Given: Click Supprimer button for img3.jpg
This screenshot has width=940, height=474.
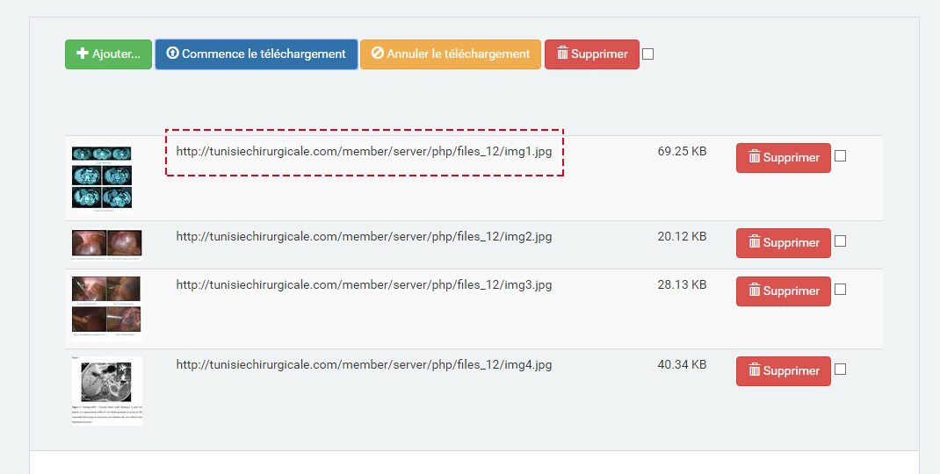Looking at the screenshot, I should (x=784, y=291).
